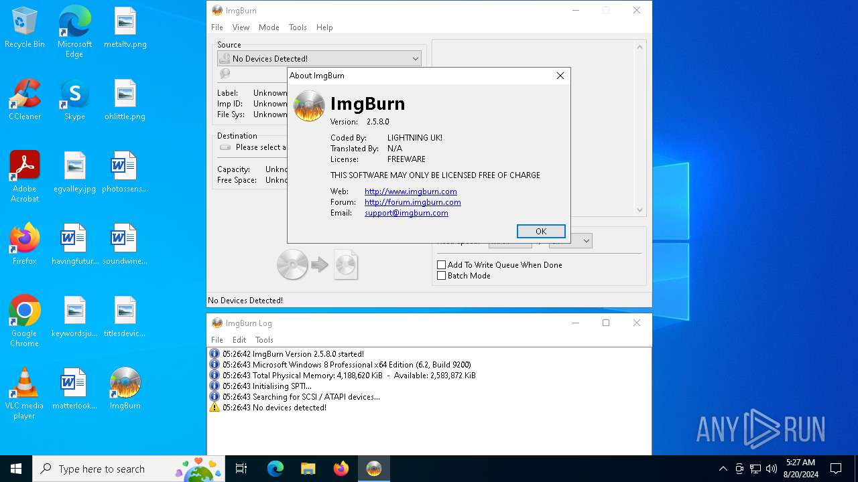Image resolution: width=858 pixels, height=482 pixels.
Task: Open VLC media player shortcut
Action: [x=25, y=394]
